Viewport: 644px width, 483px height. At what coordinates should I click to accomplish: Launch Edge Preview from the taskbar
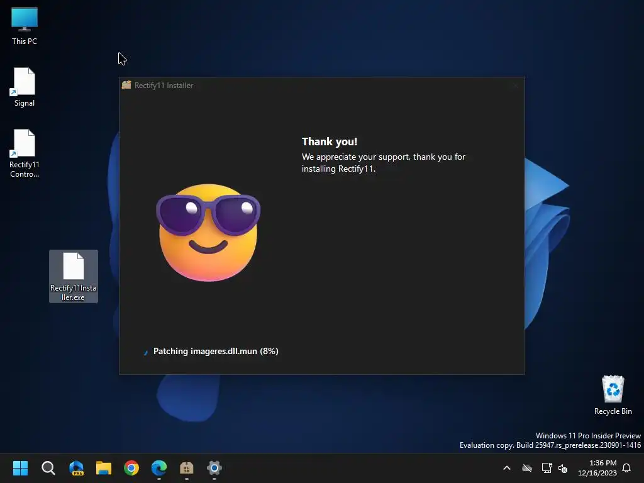pos(76,468)
